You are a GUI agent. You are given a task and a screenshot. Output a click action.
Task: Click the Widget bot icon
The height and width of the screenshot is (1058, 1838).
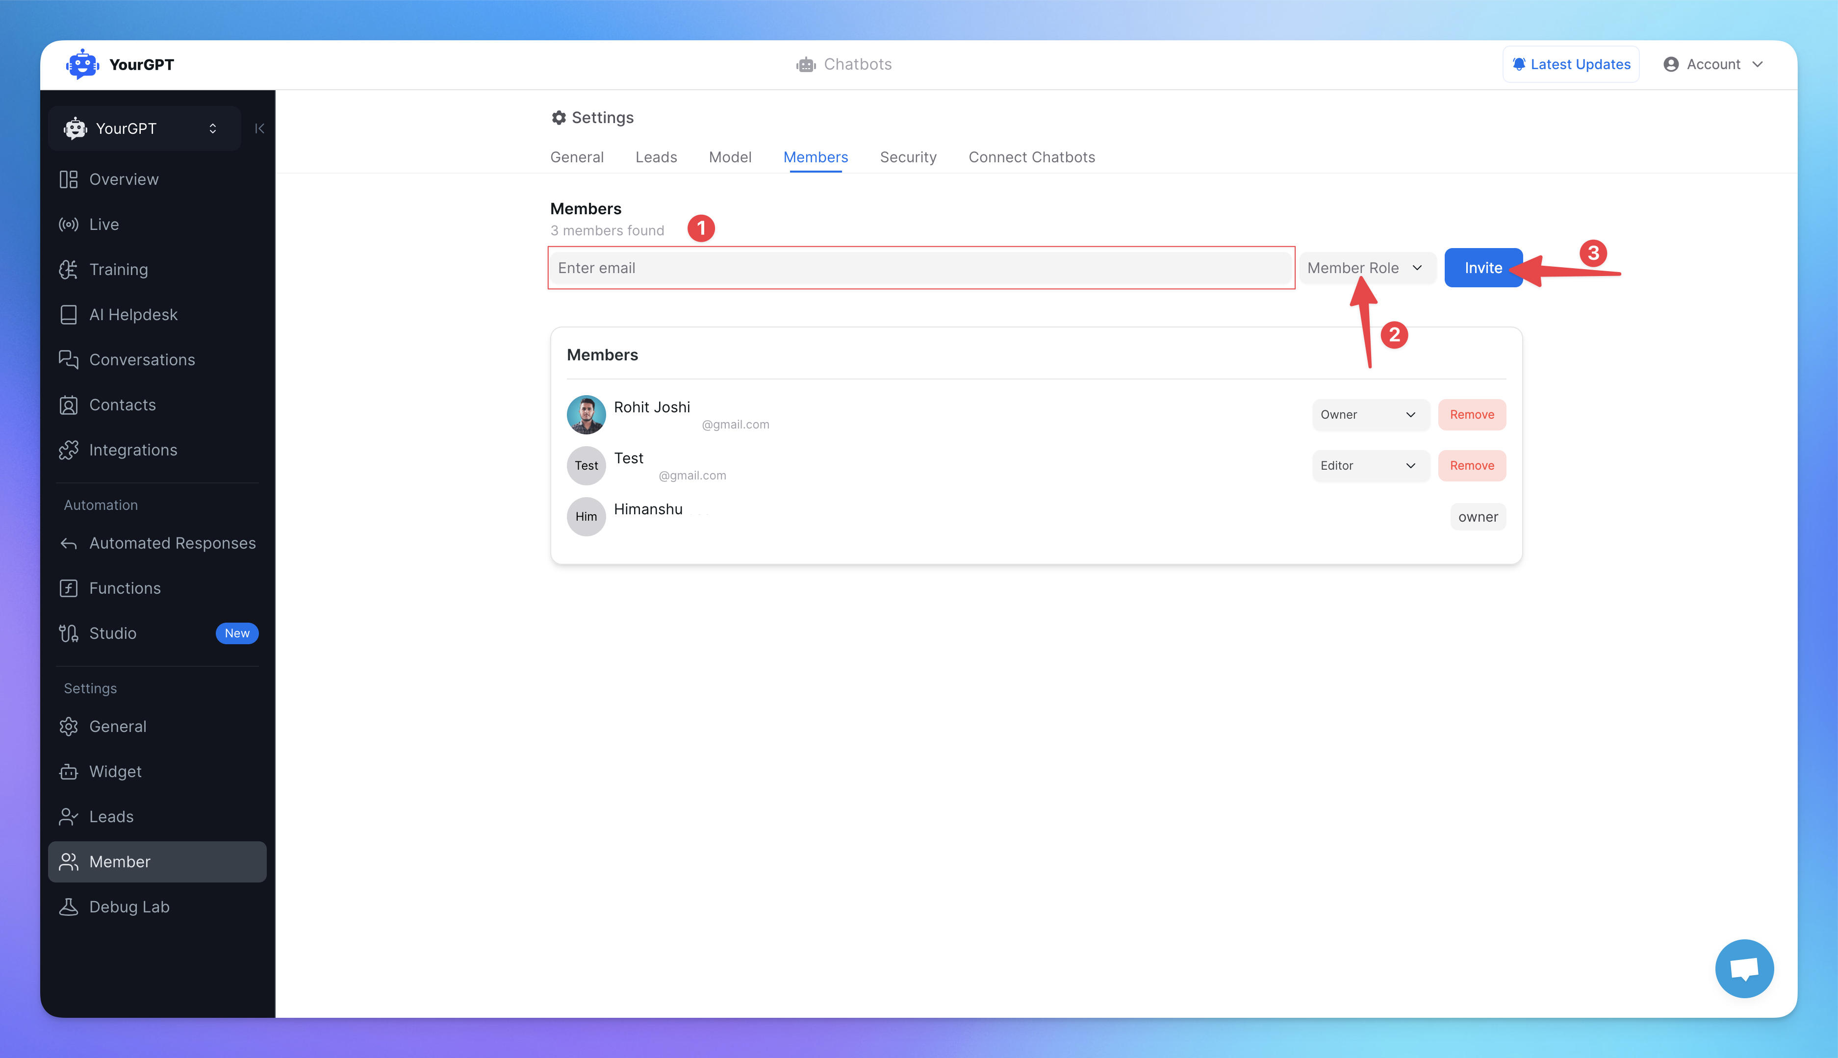68,772
